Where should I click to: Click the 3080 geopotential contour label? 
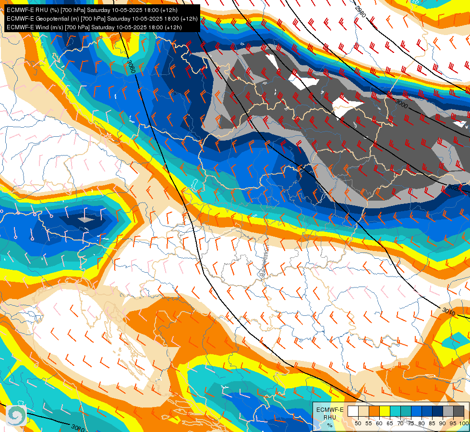coord(78,428)
